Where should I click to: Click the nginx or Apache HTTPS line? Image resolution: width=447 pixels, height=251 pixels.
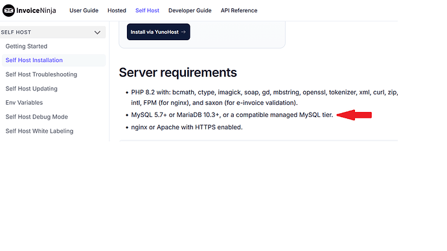click(x=187, y=127)
